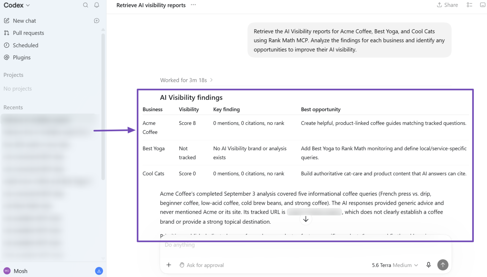
Task: Click the microphone dictation icon
Action: pyautogui.click(x=429, y=265)
